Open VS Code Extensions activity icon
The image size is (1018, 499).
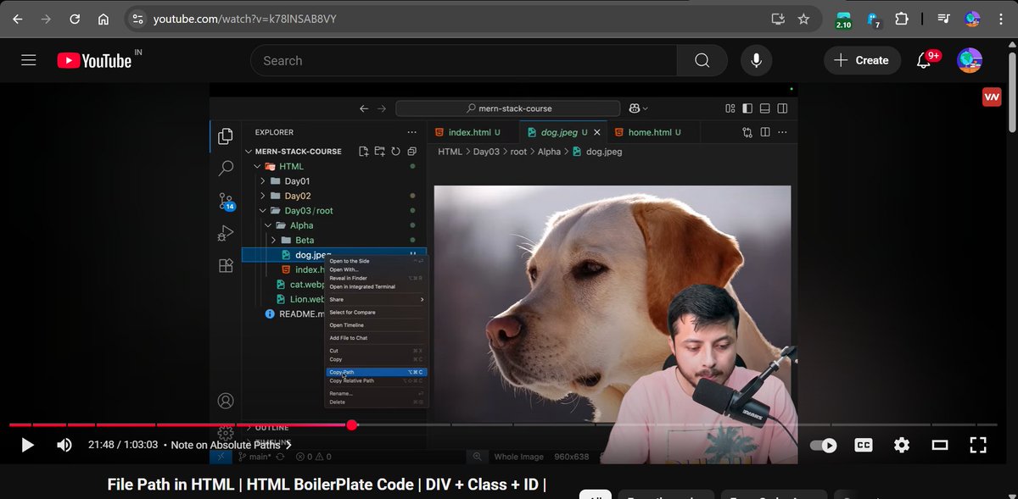pos(226,265)
